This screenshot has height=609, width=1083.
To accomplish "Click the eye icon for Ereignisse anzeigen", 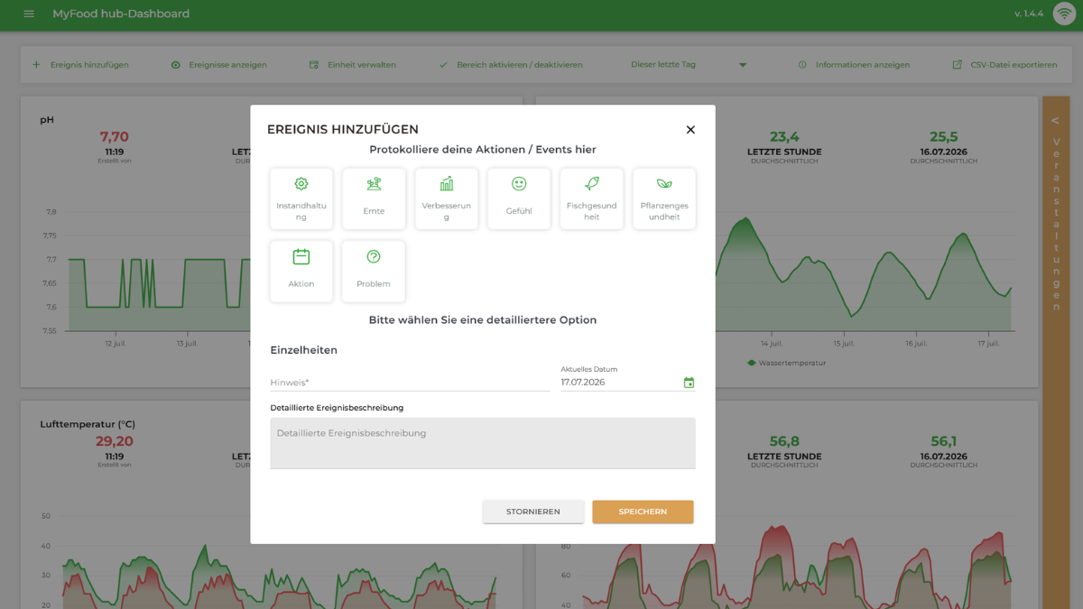I will 176,65.
